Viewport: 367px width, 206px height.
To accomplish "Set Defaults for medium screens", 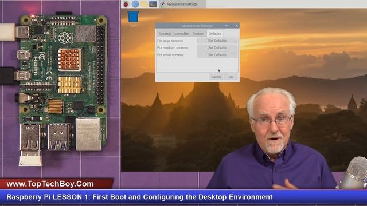I will point(217,47).
